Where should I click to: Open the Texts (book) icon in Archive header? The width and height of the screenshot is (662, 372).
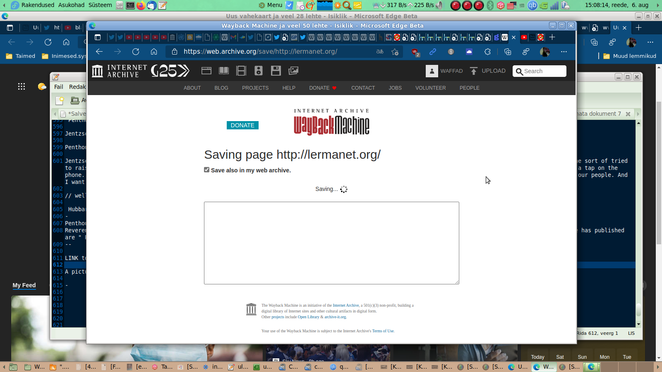pyautogui.click(x=224, y=71)
